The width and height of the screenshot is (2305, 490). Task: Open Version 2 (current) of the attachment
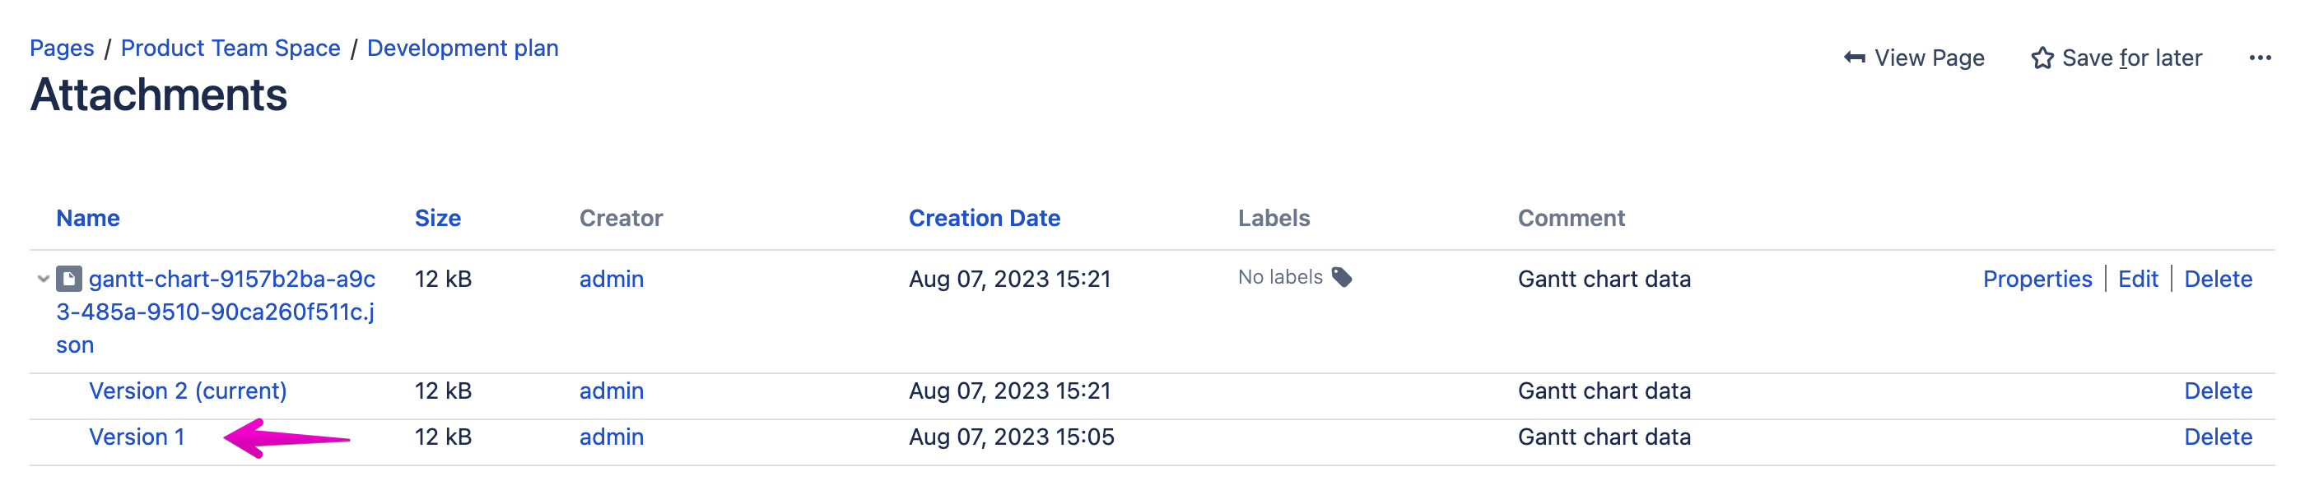click(187, 391)
